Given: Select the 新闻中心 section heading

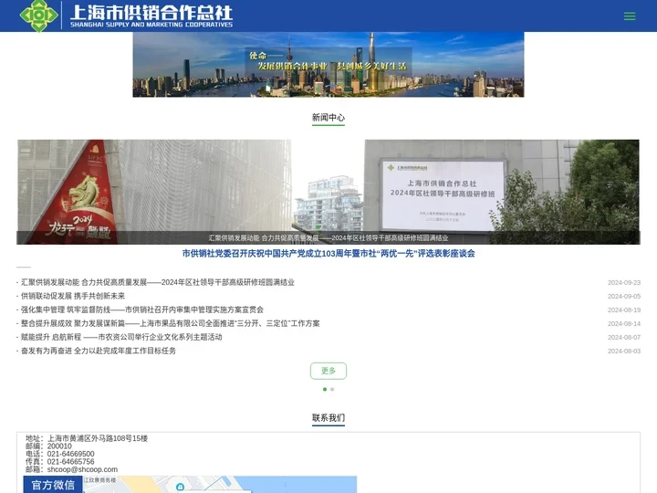Looking at the screenshot, I should 328,118.
